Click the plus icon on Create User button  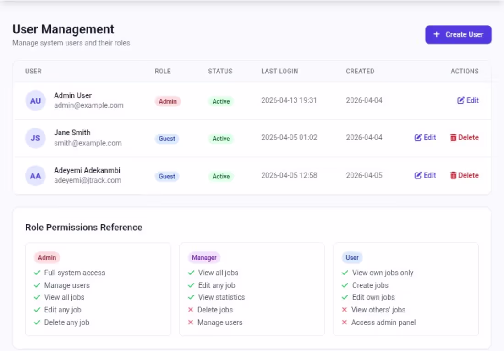pos(436,34)
